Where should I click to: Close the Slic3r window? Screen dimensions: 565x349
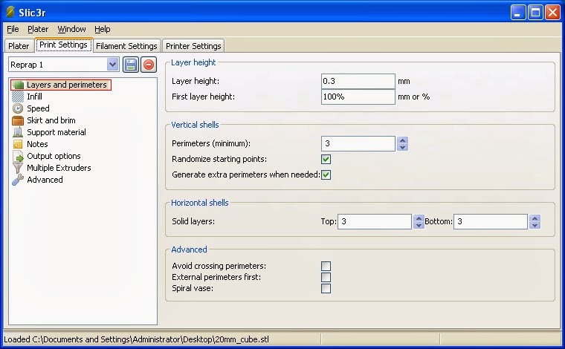point(552,13)
